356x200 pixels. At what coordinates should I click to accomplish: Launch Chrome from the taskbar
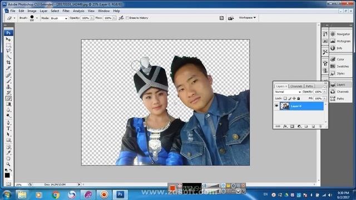pos(56,194)
